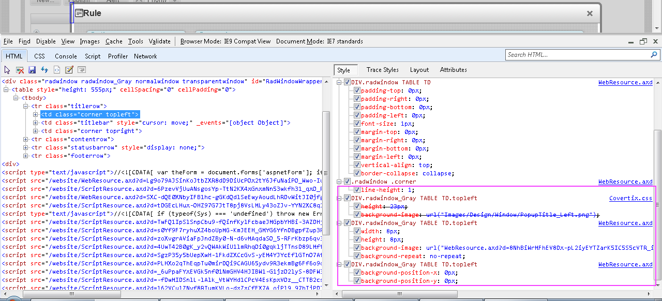
Task: Switch to the Profiler tab
Action: (118, 56)
